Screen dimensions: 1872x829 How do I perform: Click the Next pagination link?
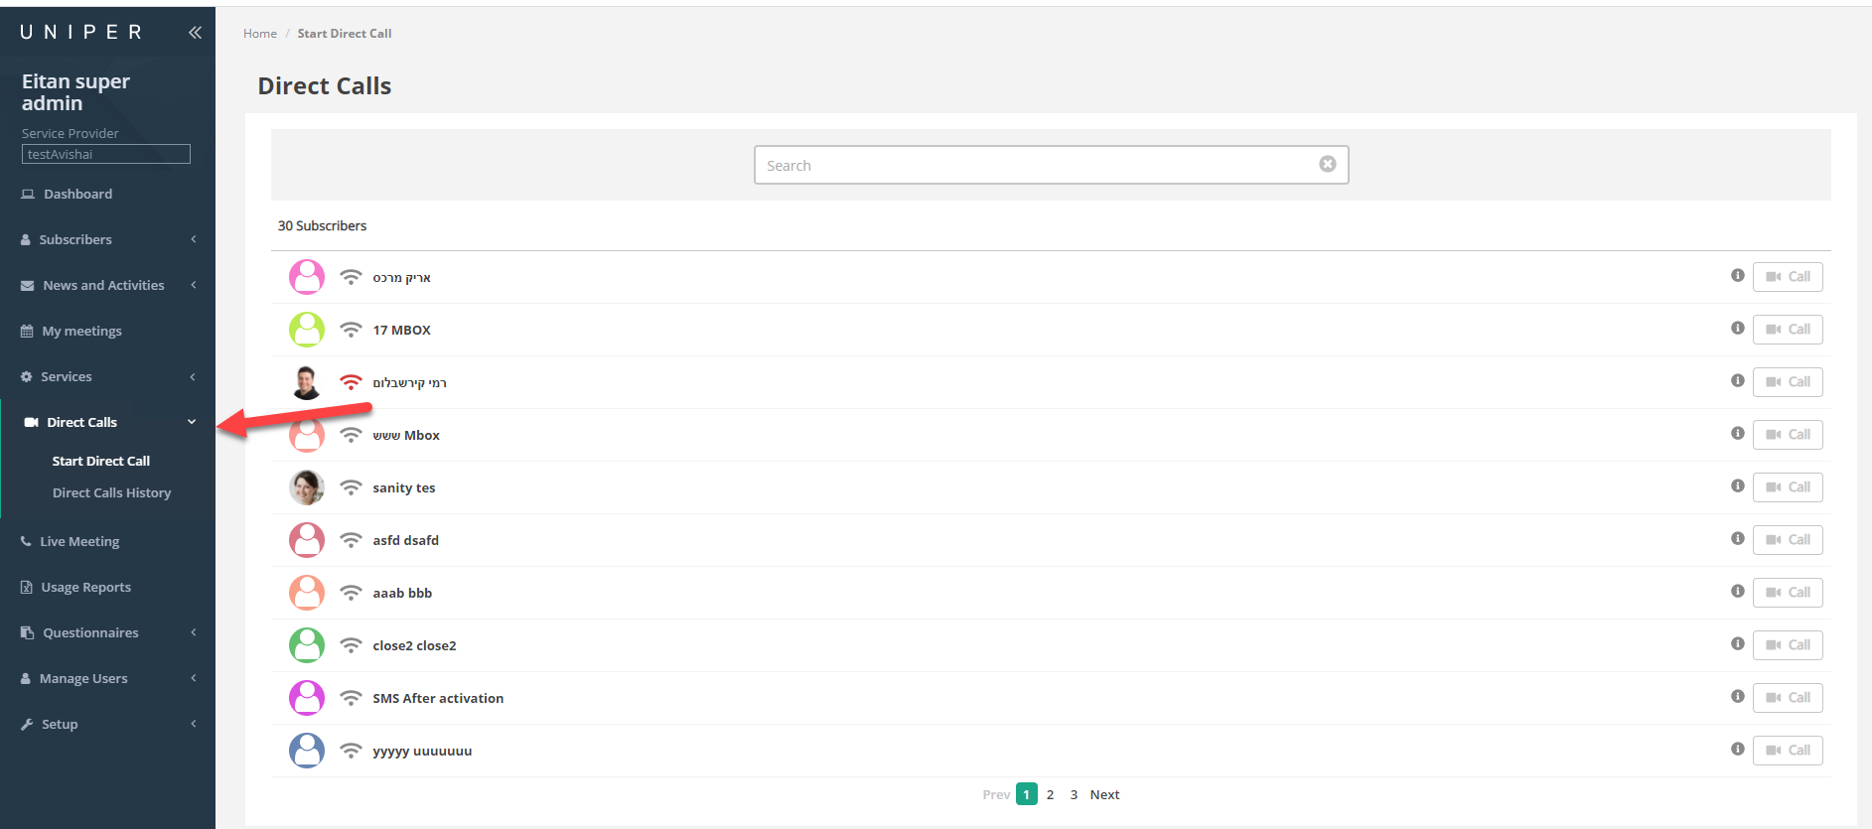pos(1104,794)
